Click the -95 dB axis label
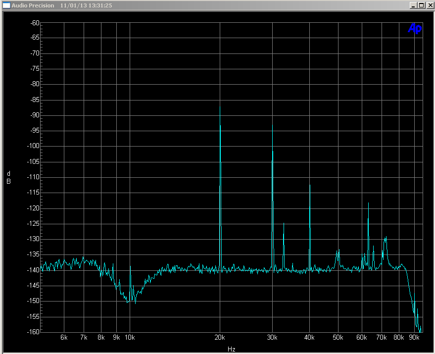The width and height of the screenshot is (435, 354). click(x=35, y=131)
